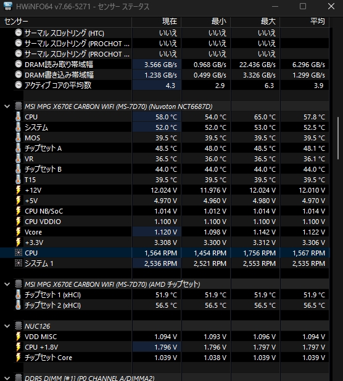Click the lightning bolt icon beside +12V
The height and width of the screenshot is (381, 343).
[x=19, y=190]
